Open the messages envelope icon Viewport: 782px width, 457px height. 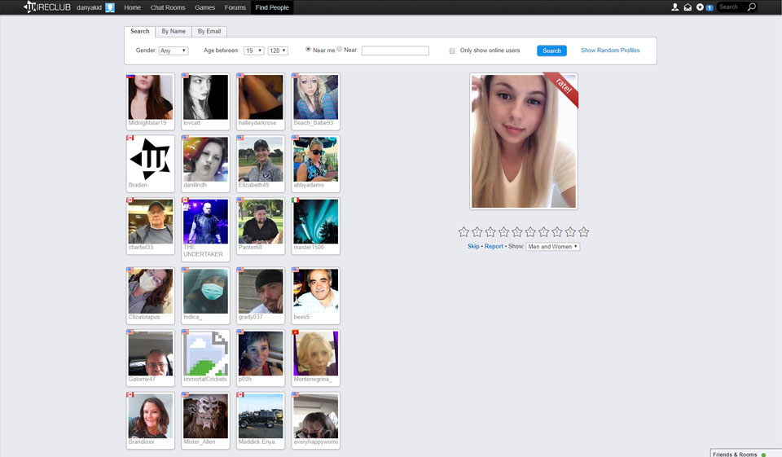pos(688,7)
